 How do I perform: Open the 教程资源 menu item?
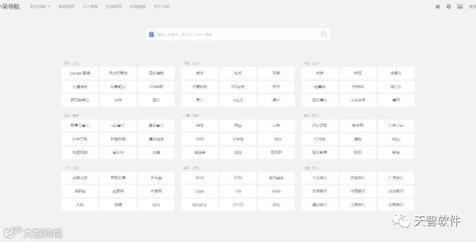66,6
